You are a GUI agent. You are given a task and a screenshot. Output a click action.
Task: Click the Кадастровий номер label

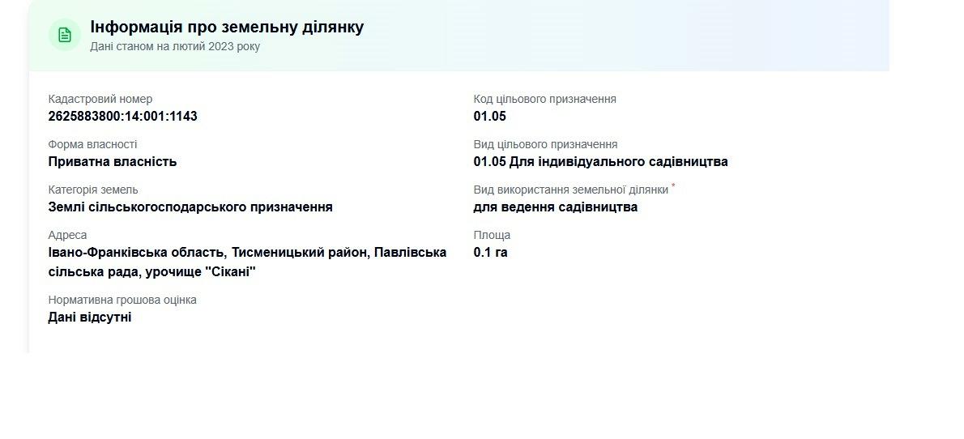[100, 99]
